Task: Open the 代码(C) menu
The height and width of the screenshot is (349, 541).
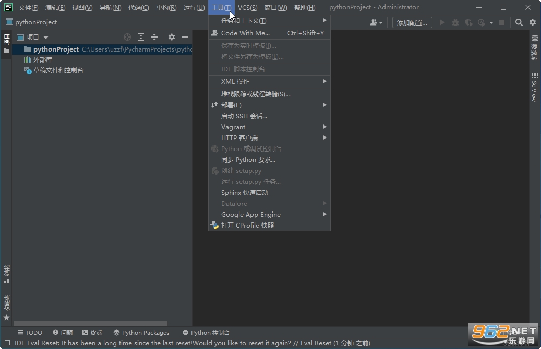Action: [x=138, y=8]
